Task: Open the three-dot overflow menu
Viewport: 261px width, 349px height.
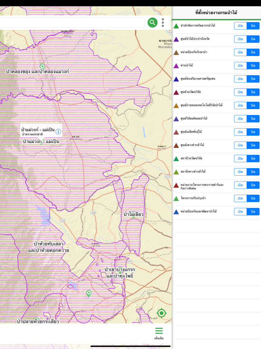Action: pos(163,22)
